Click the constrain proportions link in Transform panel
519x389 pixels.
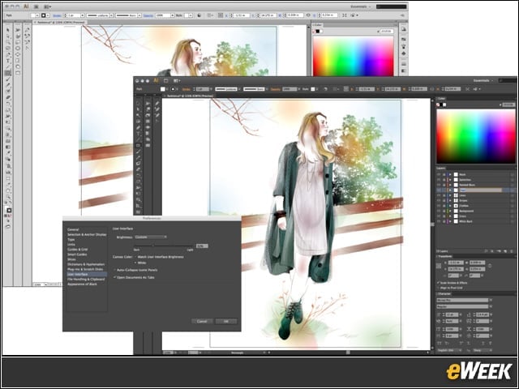[x=490, y=266]
